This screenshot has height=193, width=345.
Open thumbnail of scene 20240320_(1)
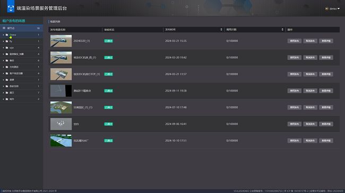coord(61,41)
